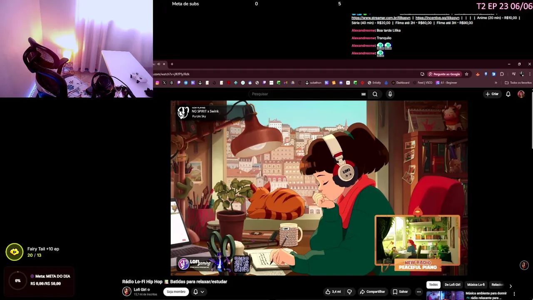Toggle notification bell for Lofi Girl channel
Screen dimensions: 533x300
coord(195,292)
